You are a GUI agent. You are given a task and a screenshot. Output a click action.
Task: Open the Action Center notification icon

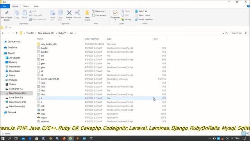245,138
